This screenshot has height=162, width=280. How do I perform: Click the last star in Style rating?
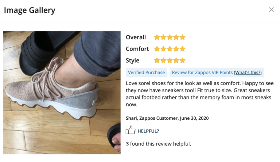coord(183,60)
